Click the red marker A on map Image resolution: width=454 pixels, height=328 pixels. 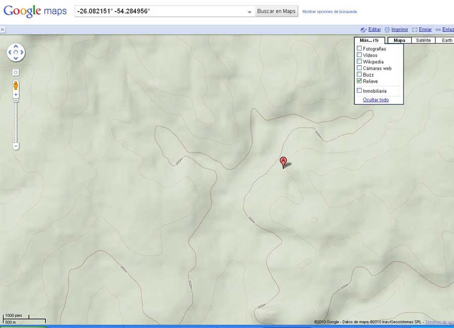pos(283,161)
